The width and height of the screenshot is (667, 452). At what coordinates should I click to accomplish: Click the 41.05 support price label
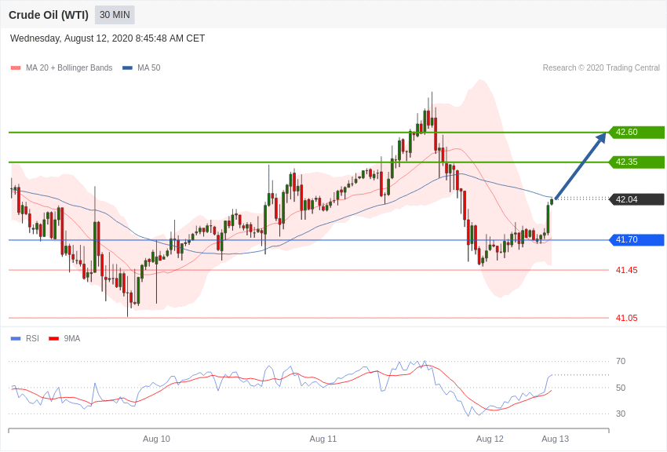click(x=627, y=318)
